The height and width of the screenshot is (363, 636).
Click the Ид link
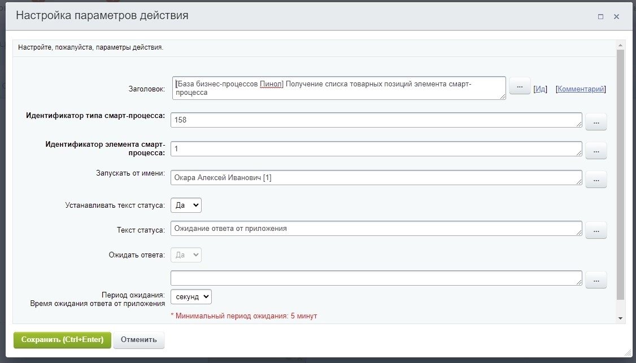(x=541, y=89)
